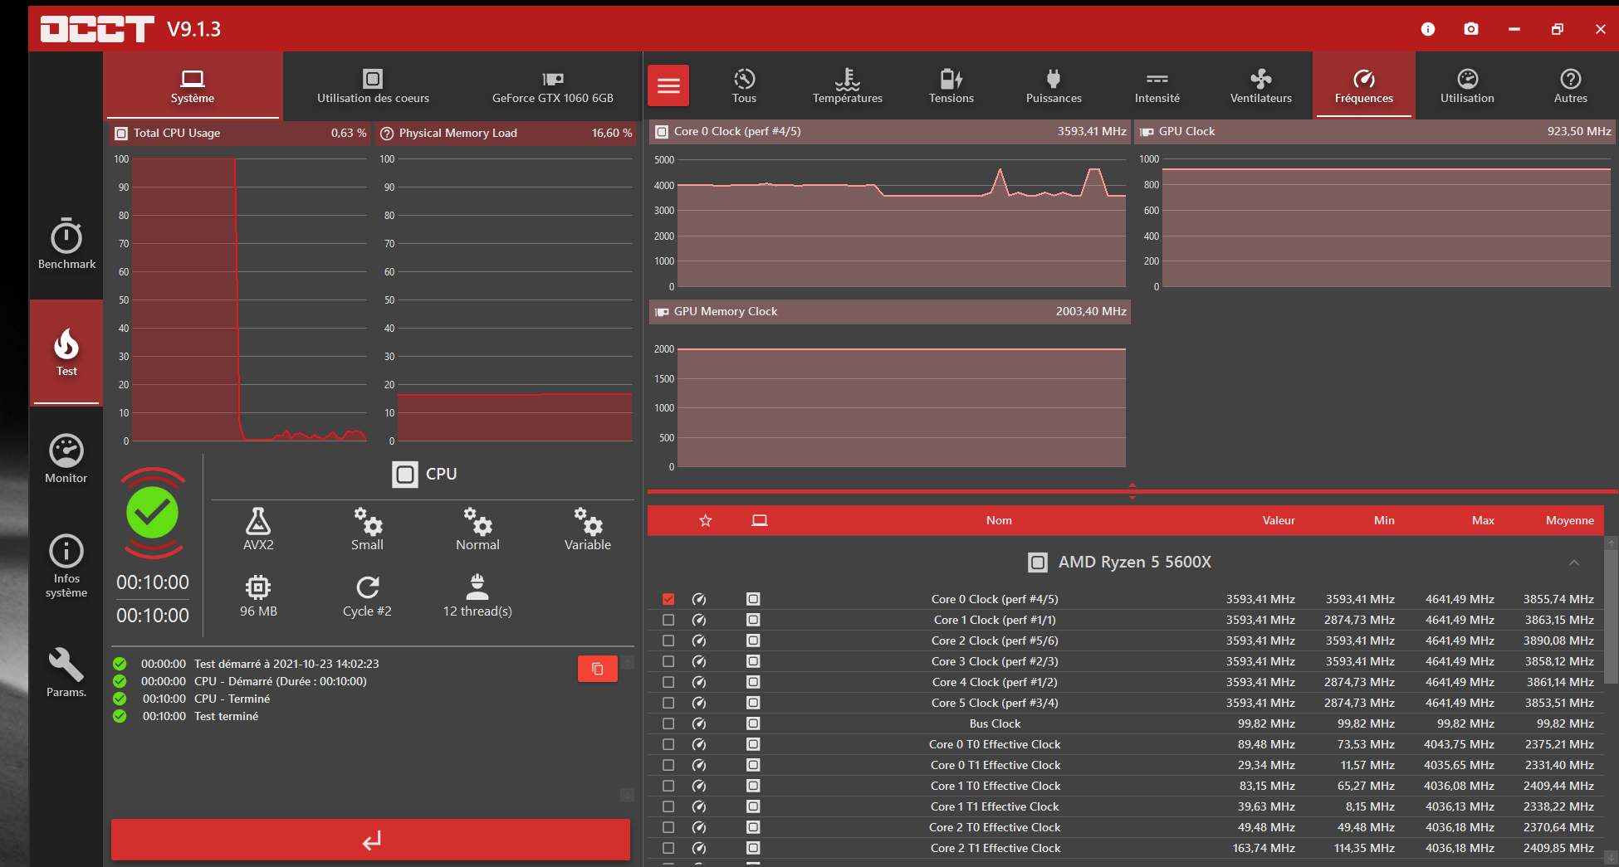1619x867 pixels.
Task: Click the Core 0 Clock graph header
Action: click(889, 132)
